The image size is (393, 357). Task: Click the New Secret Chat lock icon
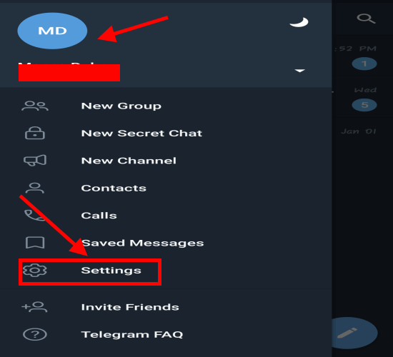click(x=35, y=133)
